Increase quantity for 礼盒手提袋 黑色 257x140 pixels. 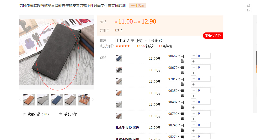pos(194,131)
